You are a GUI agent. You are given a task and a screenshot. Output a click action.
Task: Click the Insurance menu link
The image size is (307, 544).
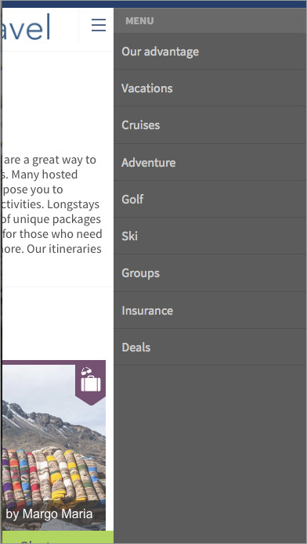[x=211, y=310]
